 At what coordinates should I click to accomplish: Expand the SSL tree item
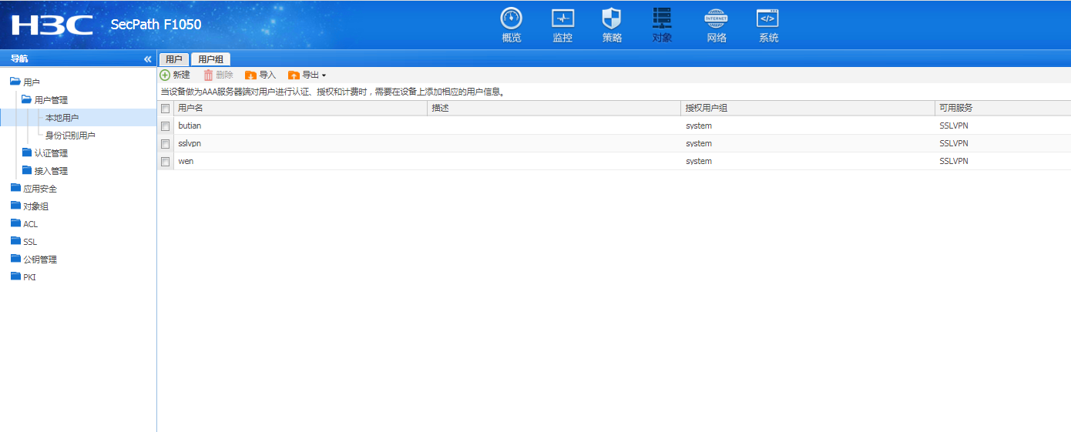coord(30,242)
